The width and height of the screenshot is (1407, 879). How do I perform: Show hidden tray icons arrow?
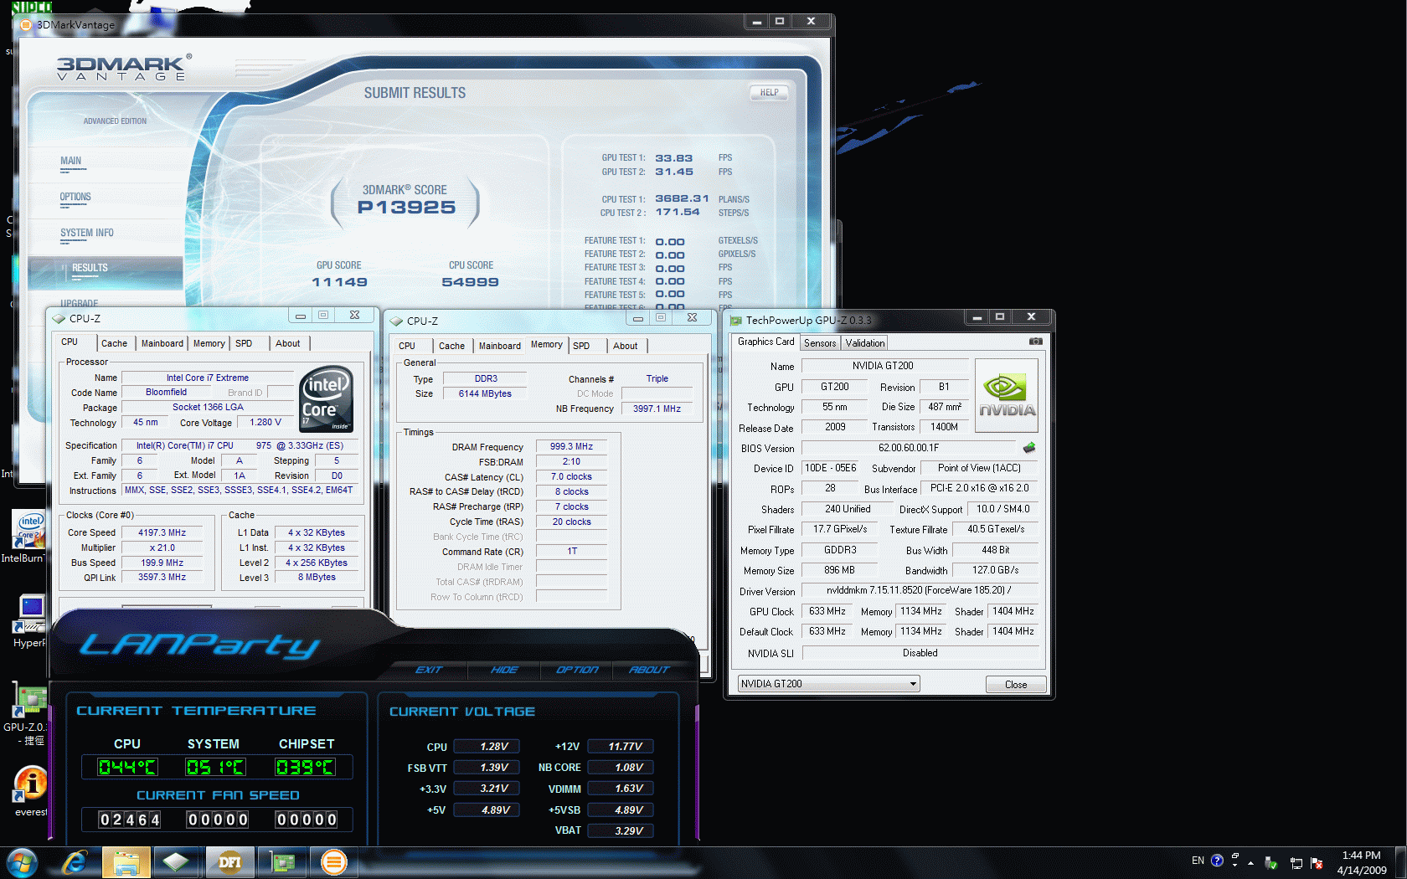pos(1250,862)
